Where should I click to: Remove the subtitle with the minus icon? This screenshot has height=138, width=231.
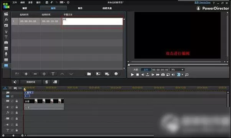[x=35, y=74]
